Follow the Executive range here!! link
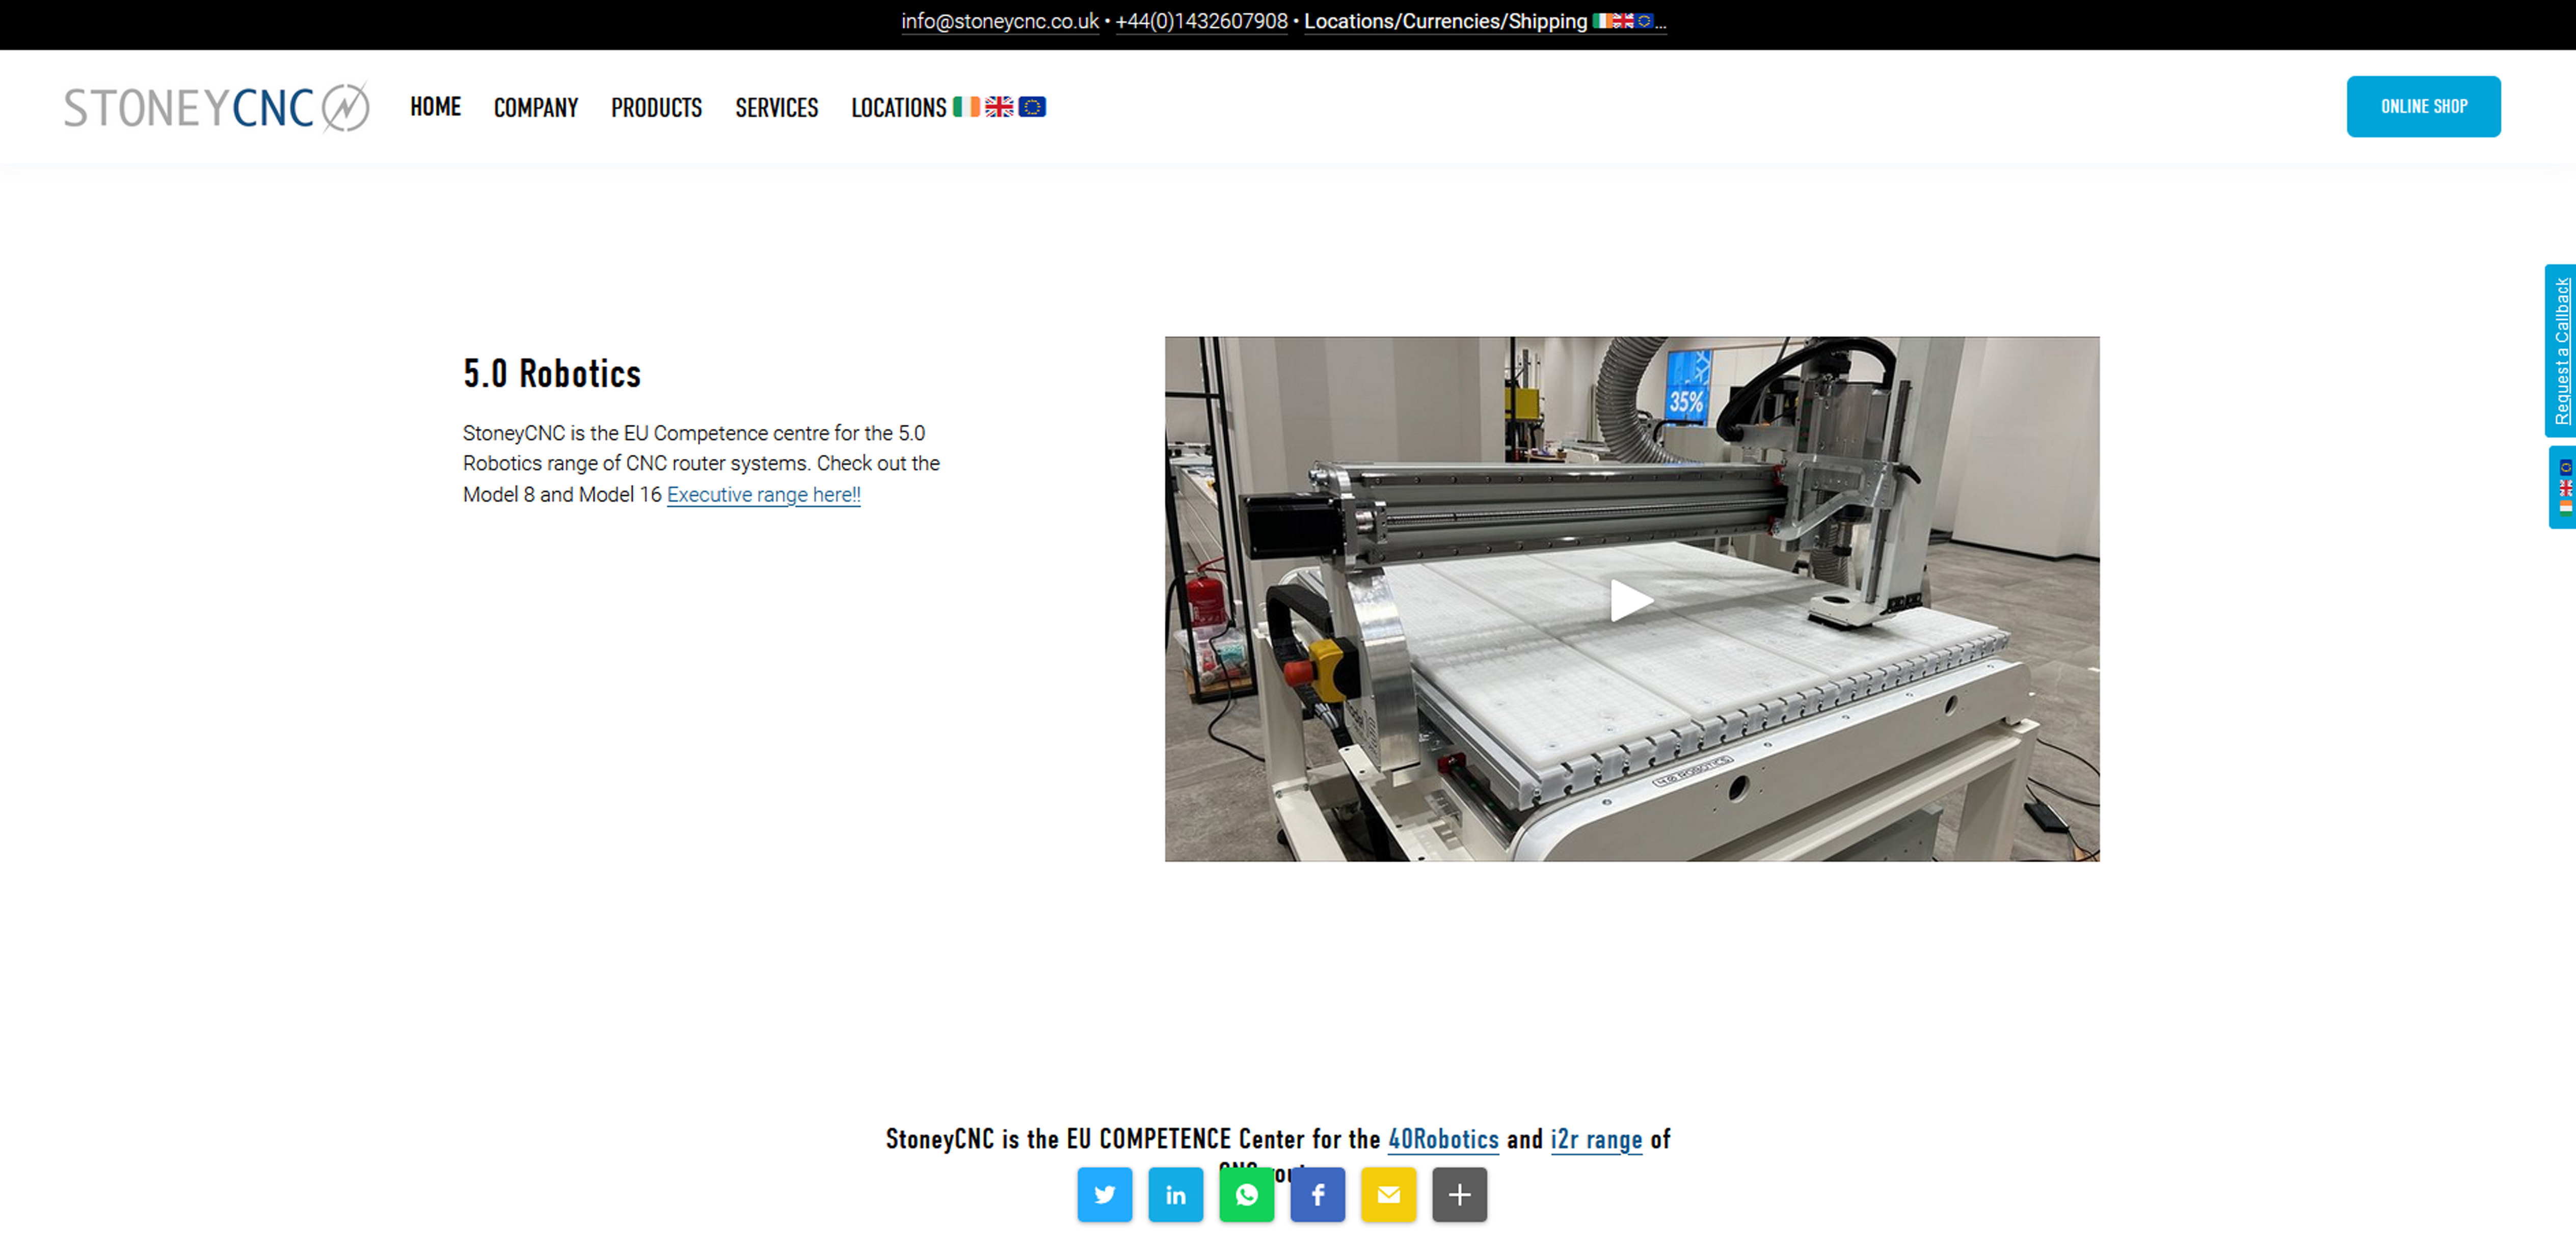The image size is (2576, 1257). tap(763, 494)
